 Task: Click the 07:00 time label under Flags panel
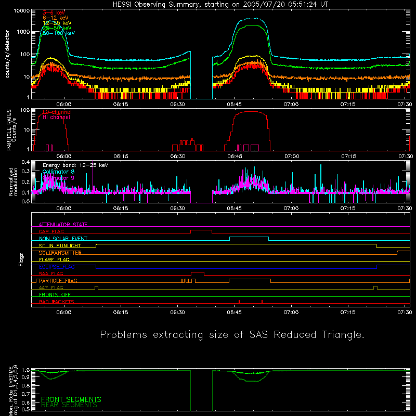coord(291,313)
